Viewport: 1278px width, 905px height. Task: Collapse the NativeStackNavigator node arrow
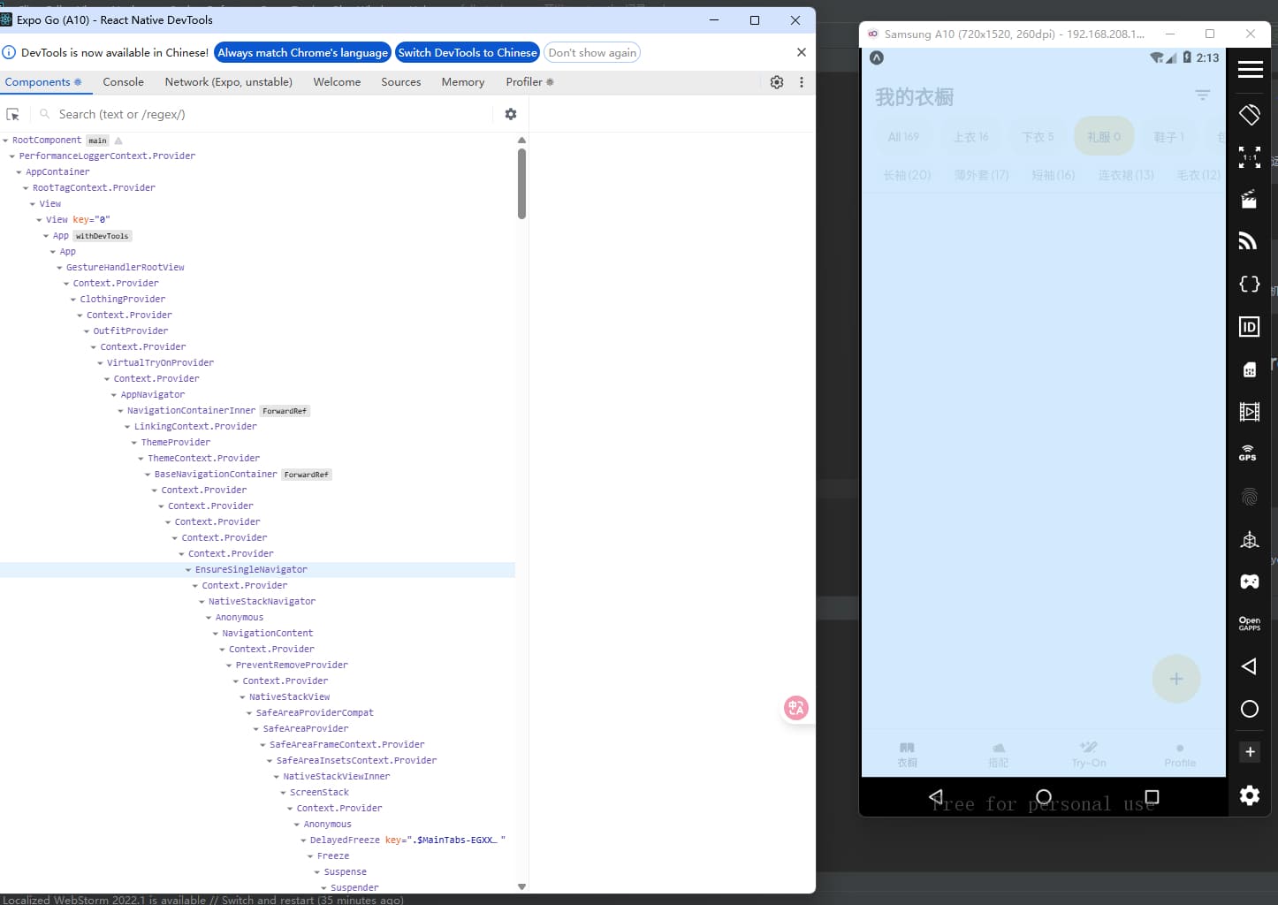click(x=202, y=602)
